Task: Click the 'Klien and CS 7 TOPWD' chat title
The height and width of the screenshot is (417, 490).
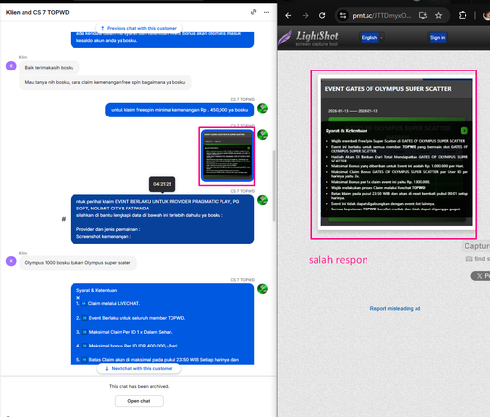Action: click(37, 12)
